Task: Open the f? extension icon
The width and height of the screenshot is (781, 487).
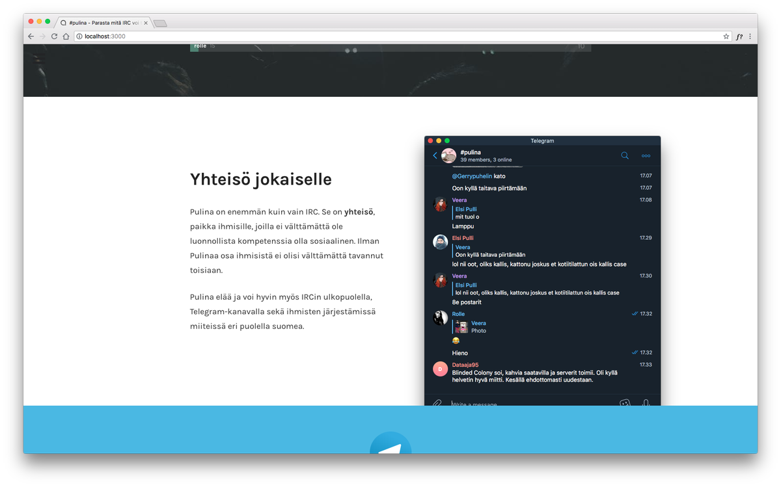Action: (739, 36)
